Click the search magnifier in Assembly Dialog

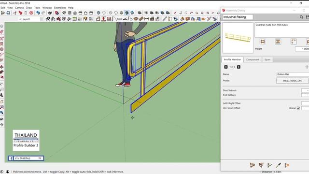[x=301, y=17]
